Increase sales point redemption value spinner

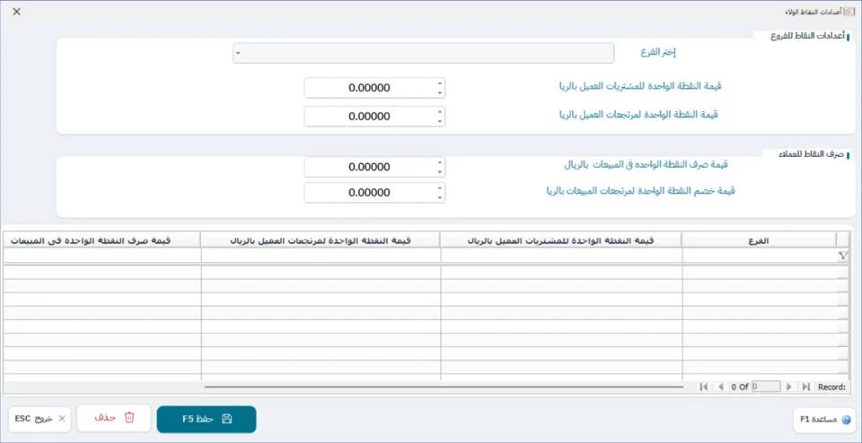point(439,162)
